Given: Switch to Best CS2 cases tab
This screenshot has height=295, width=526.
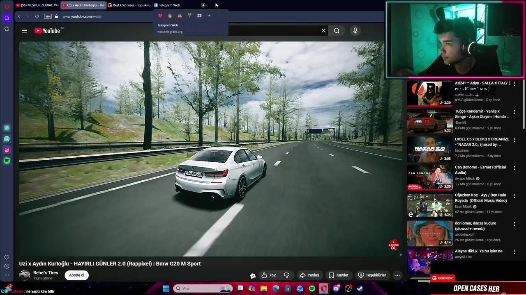Looking at the screenshot, I should (x=129, y=5).
